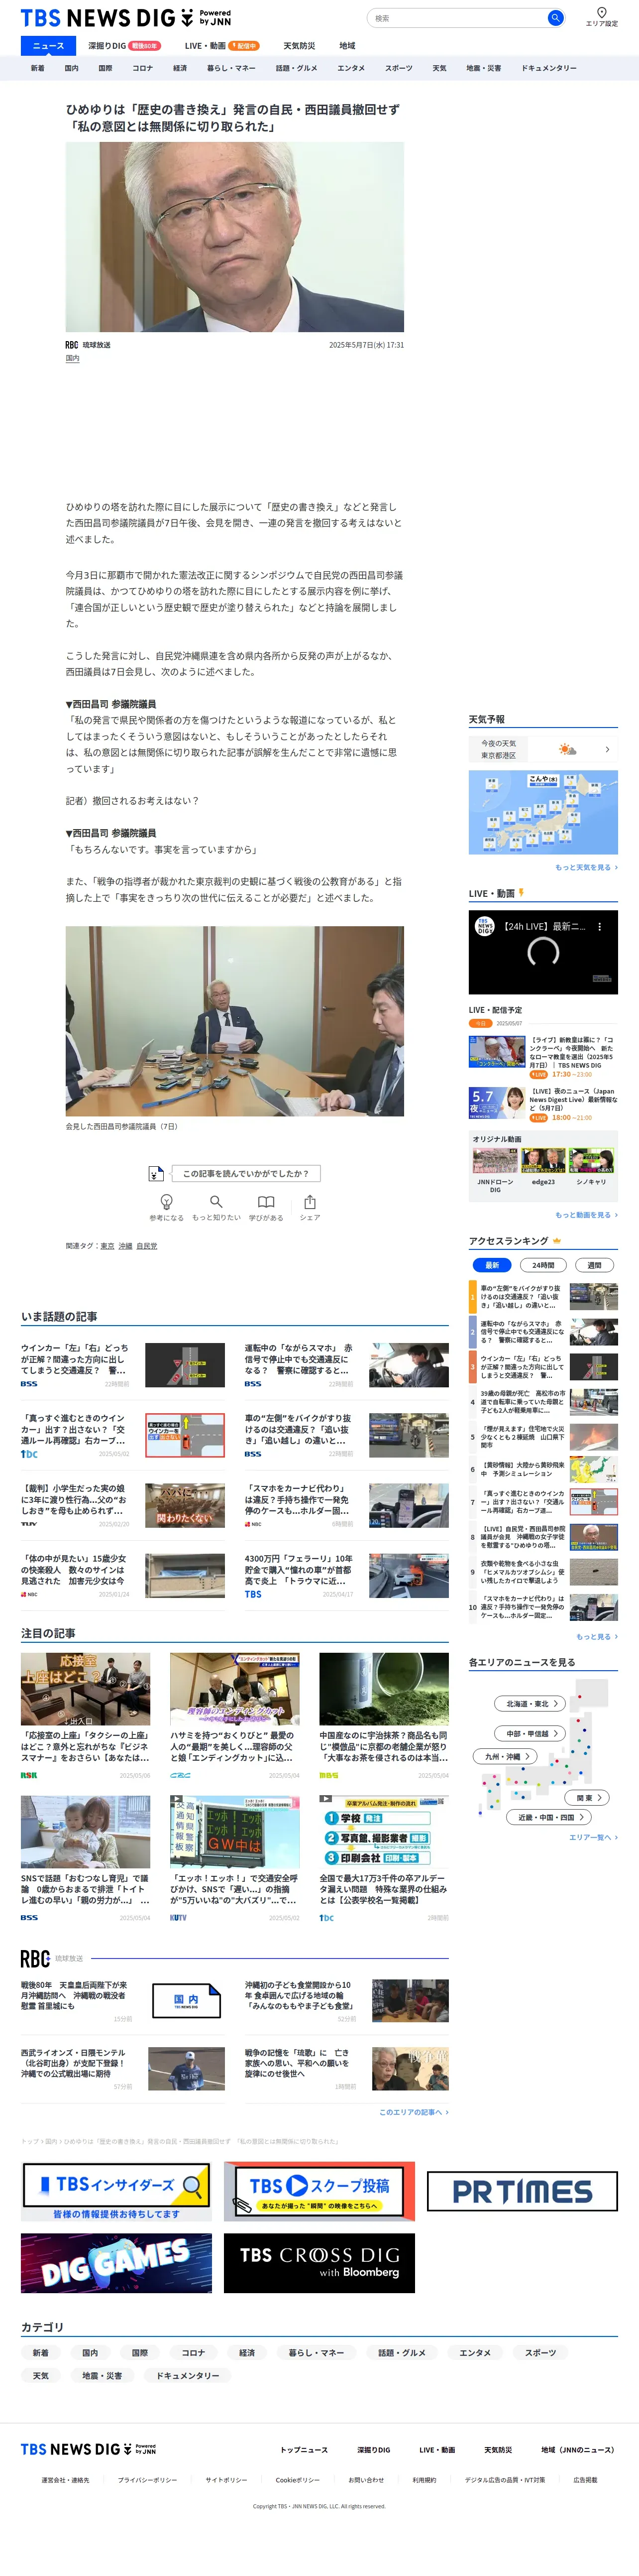The image size is (639, 2576).
Task: Click the シェア share icon
Action: tap(310, 1202)
